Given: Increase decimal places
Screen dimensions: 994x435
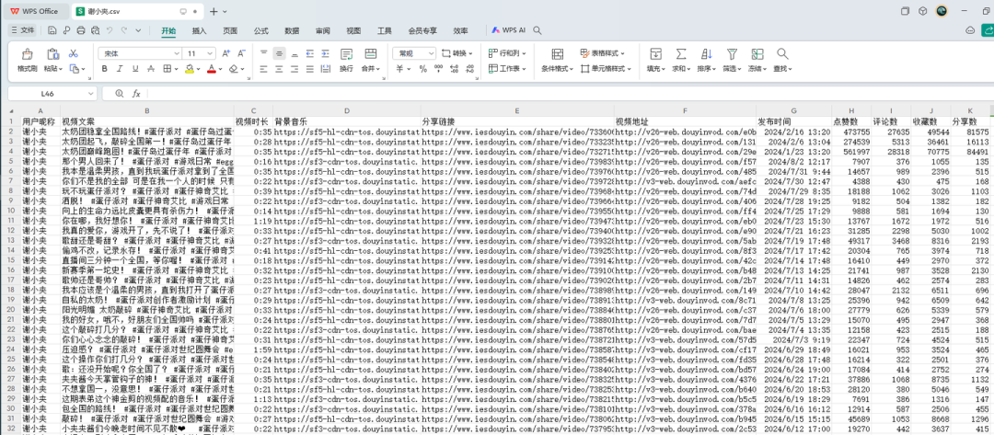Looking at the screenshot, I should point(452,68).
